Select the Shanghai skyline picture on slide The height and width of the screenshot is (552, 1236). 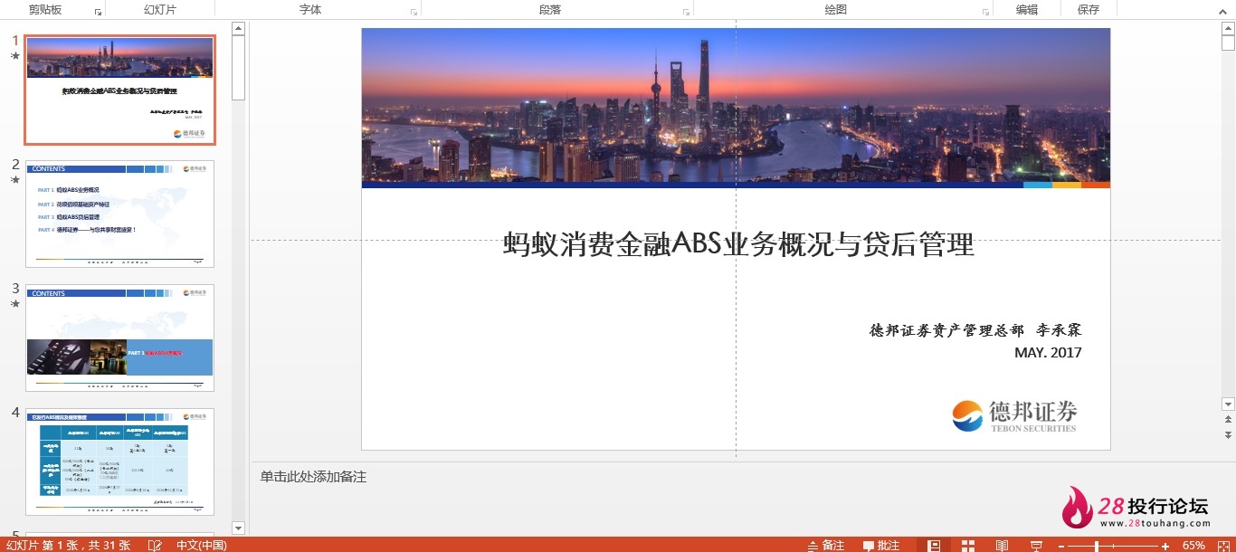(736, 105)
